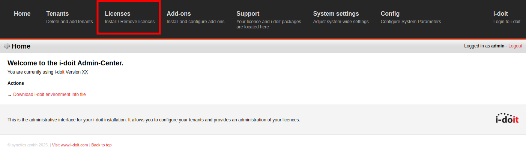The image size is (526, 155).
Task: Download i-doit environment info file
Action: click(50, 94)
